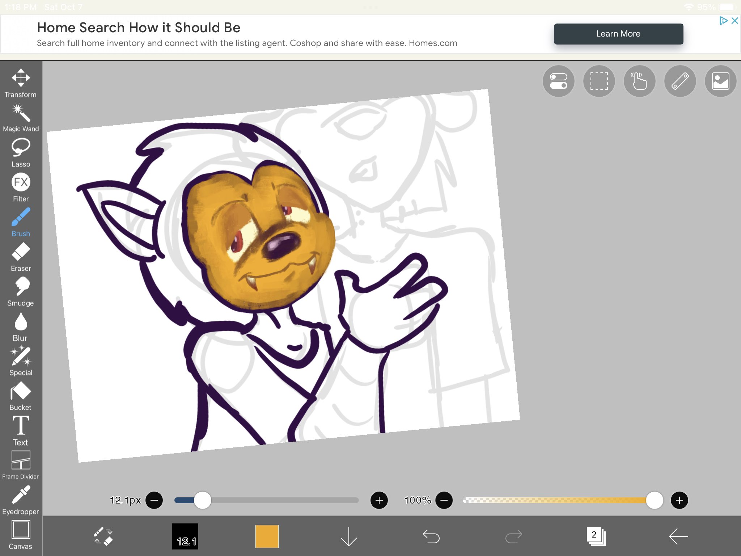
Task: Open the orange current color swatch
Action: tap(267, 536)
